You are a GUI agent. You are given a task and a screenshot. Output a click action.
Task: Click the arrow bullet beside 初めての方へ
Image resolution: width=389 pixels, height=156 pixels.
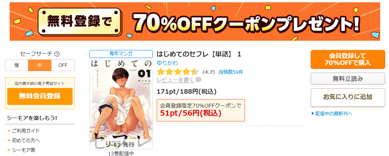9,140
